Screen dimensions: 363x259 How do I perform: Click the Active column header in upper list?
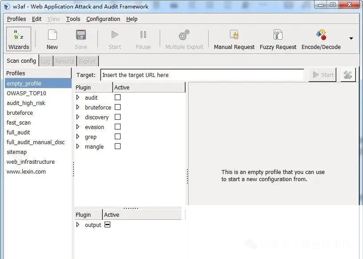point(149,87)
